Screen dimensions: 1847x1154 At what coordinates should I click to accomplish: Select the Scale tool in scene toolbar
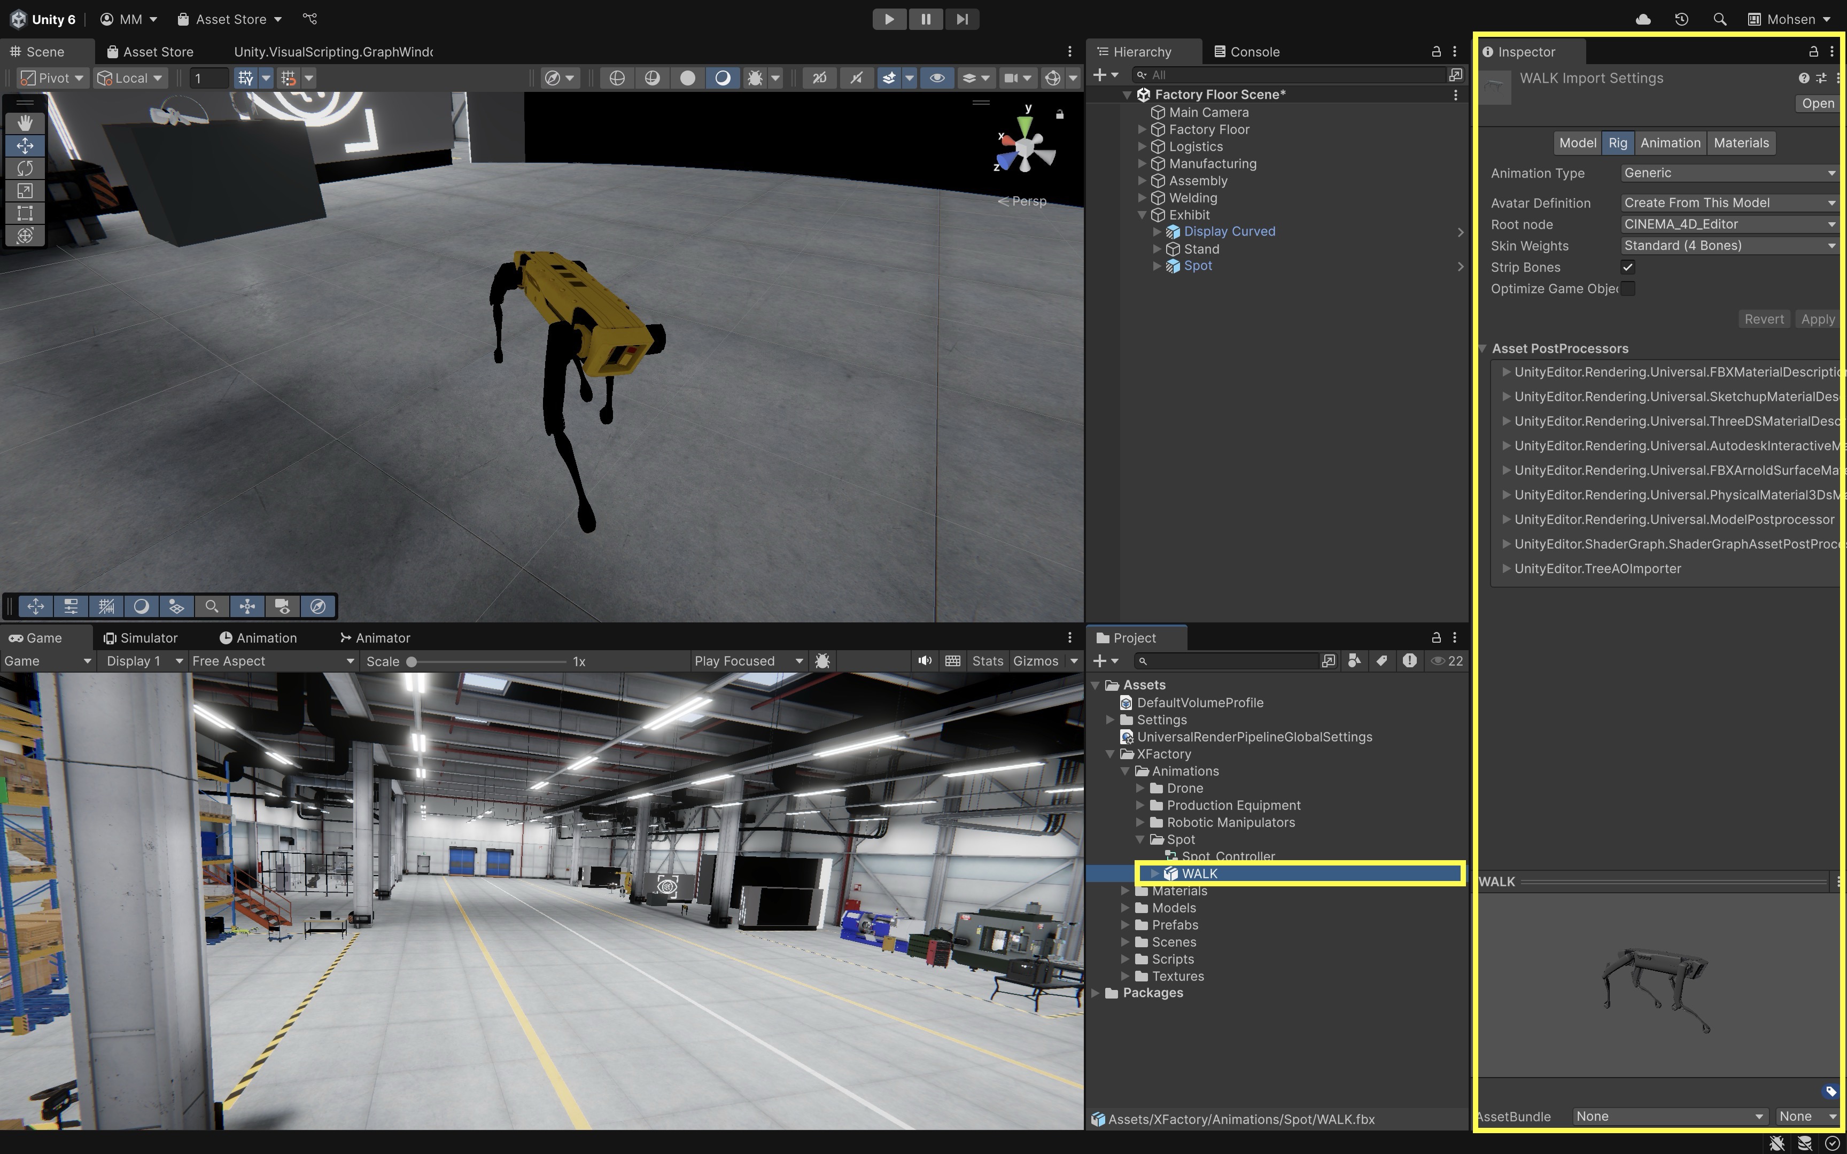pos(25,191)
